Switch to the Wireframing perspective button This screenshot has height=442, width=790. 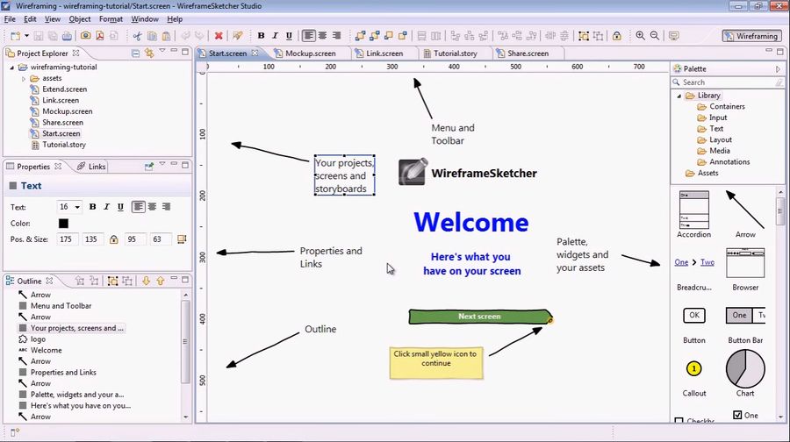[751, 36]
